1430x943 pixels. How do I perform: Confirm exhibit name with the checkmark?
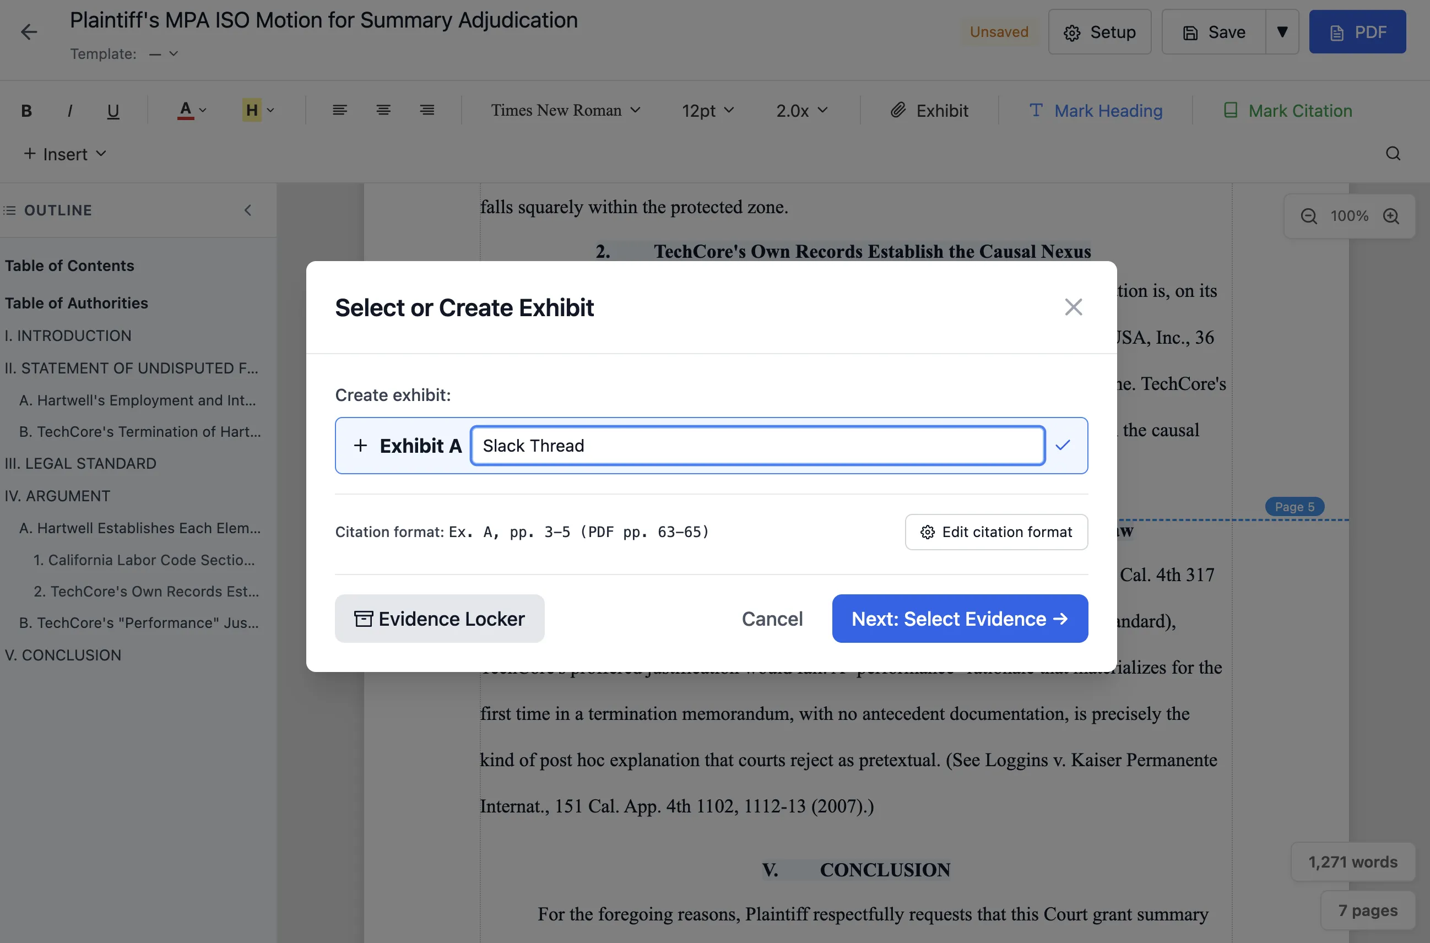click(x=1063, y=445)
